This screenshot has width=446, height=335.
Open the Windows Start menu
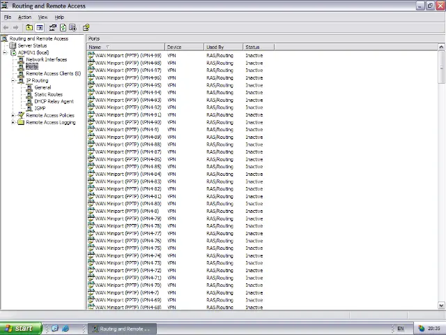click(20, 329)
